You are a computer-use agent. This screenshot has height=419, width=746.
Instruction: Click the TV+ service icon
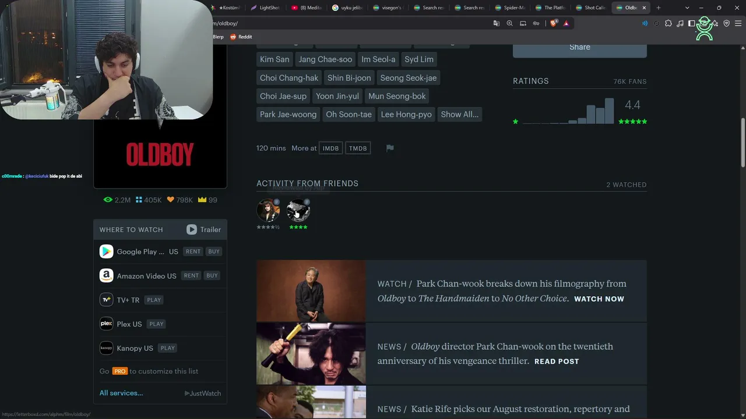(106, 300)
